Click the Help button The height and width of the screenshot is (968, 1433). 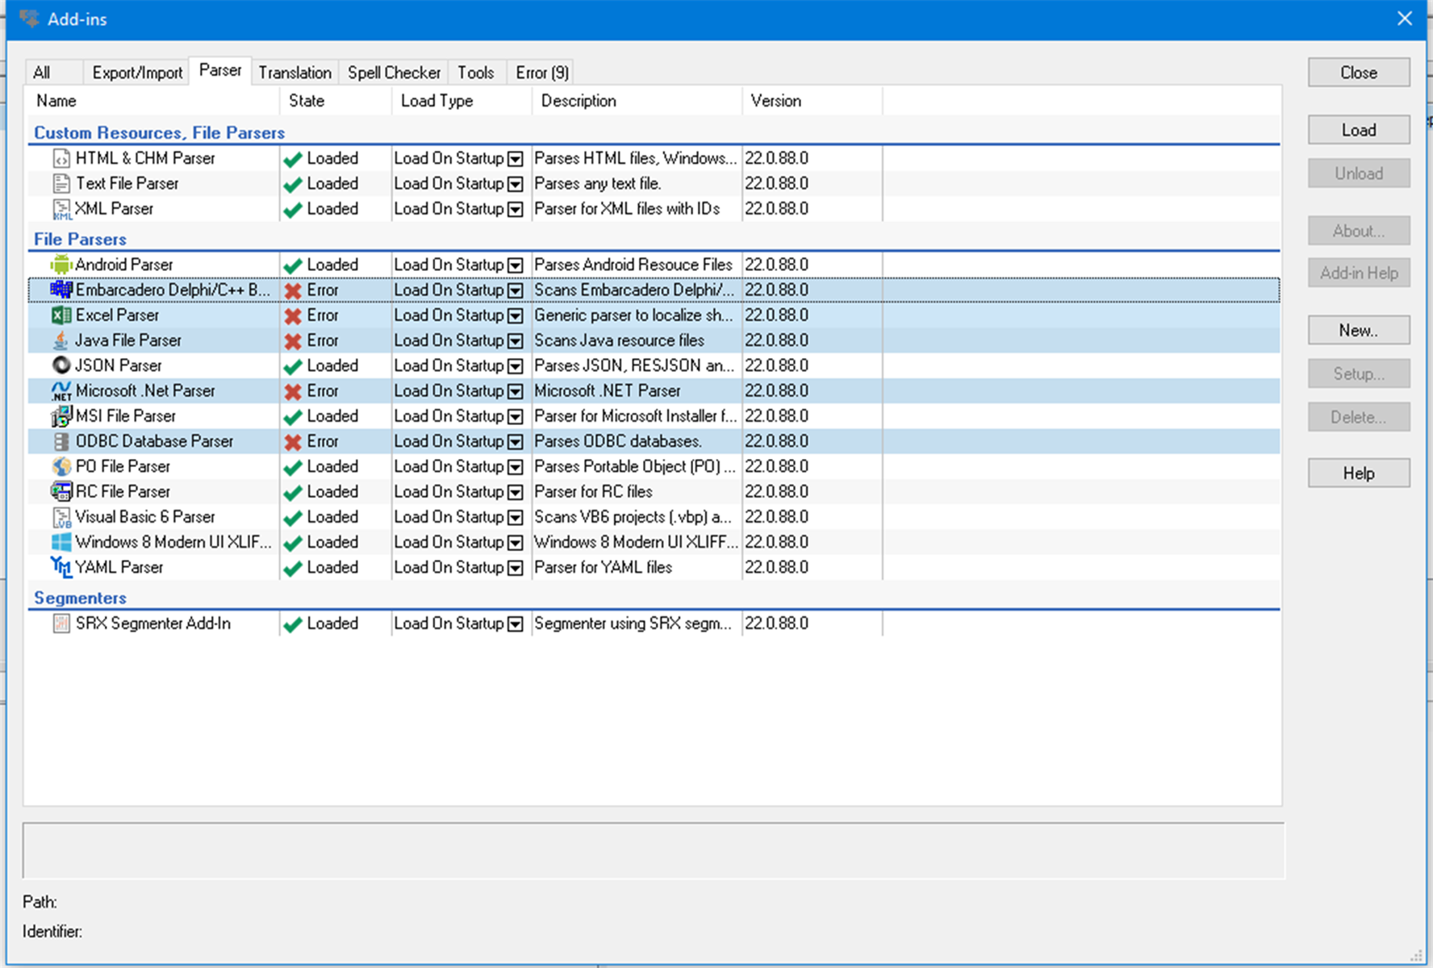(x=1359, y=474)
